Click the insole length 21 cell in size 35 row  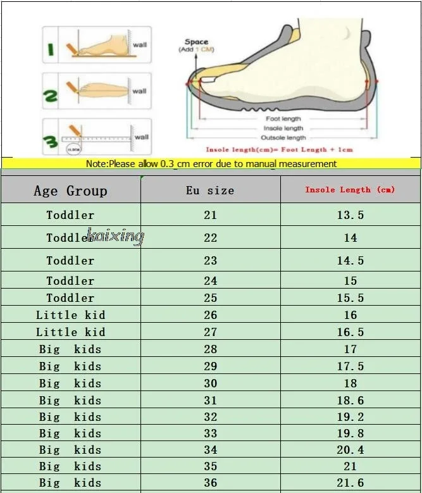[351, 466]
